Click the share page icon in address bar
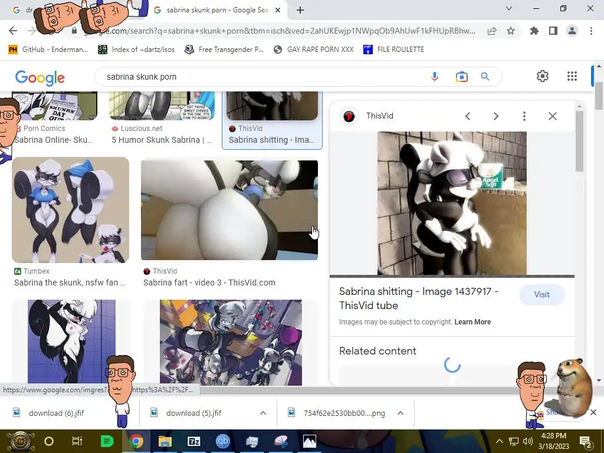The width and height of the screenshot is (604, 453). click(x=492, y=31)
